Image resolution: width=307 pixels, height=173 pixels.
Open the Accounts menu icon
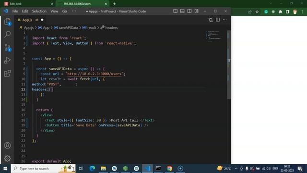point(8,145)
